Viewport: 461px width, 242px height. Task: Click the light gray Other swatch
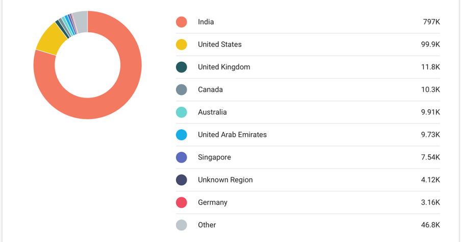click(182, 225)
